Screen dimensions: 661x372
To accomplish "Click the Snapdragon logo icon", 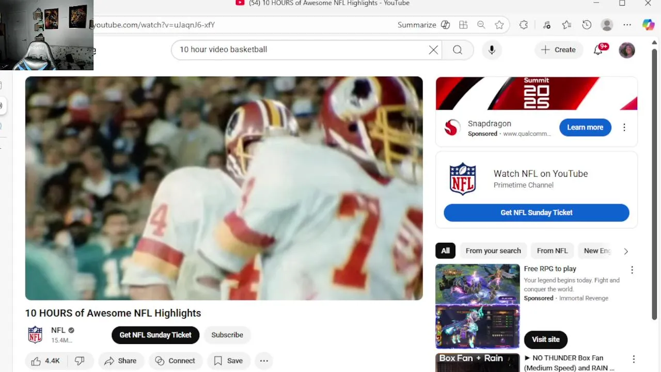I will pos(452,128).
